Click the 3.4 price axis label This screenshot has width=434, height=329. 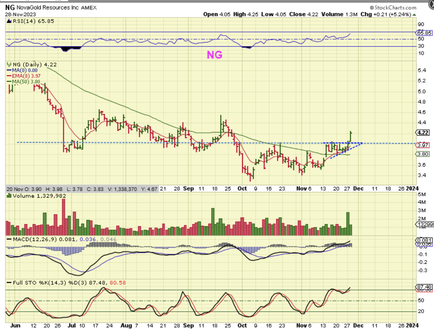tap(422, 175)
